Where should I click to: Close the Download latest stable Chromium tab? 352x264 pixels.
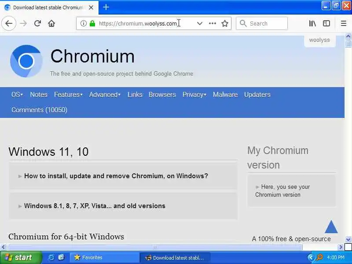click(x=91, y=7)
